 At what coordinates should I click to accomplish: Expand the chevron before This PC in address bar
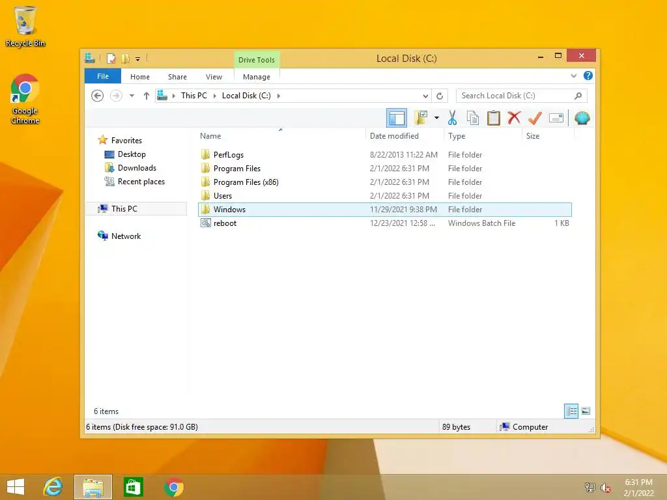173,96
